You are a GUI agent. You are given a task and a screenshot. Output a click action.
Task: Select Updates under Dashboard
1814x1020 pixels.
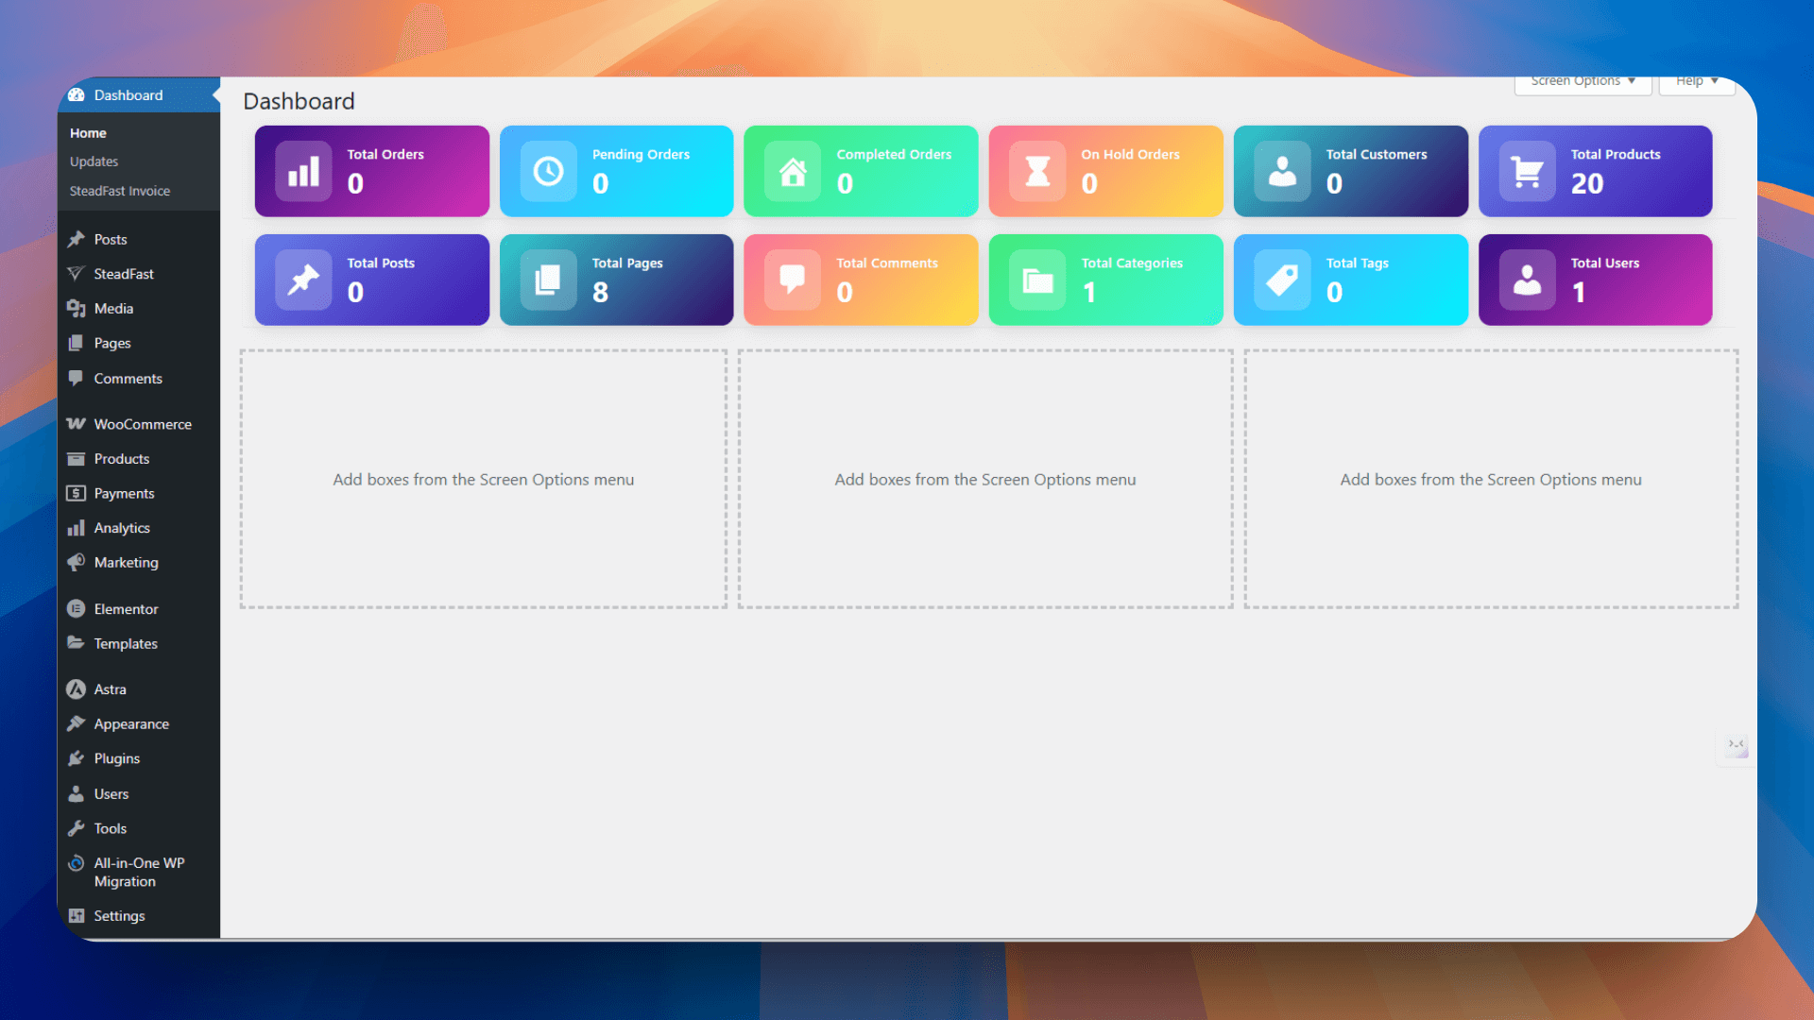tap(93, 161)
